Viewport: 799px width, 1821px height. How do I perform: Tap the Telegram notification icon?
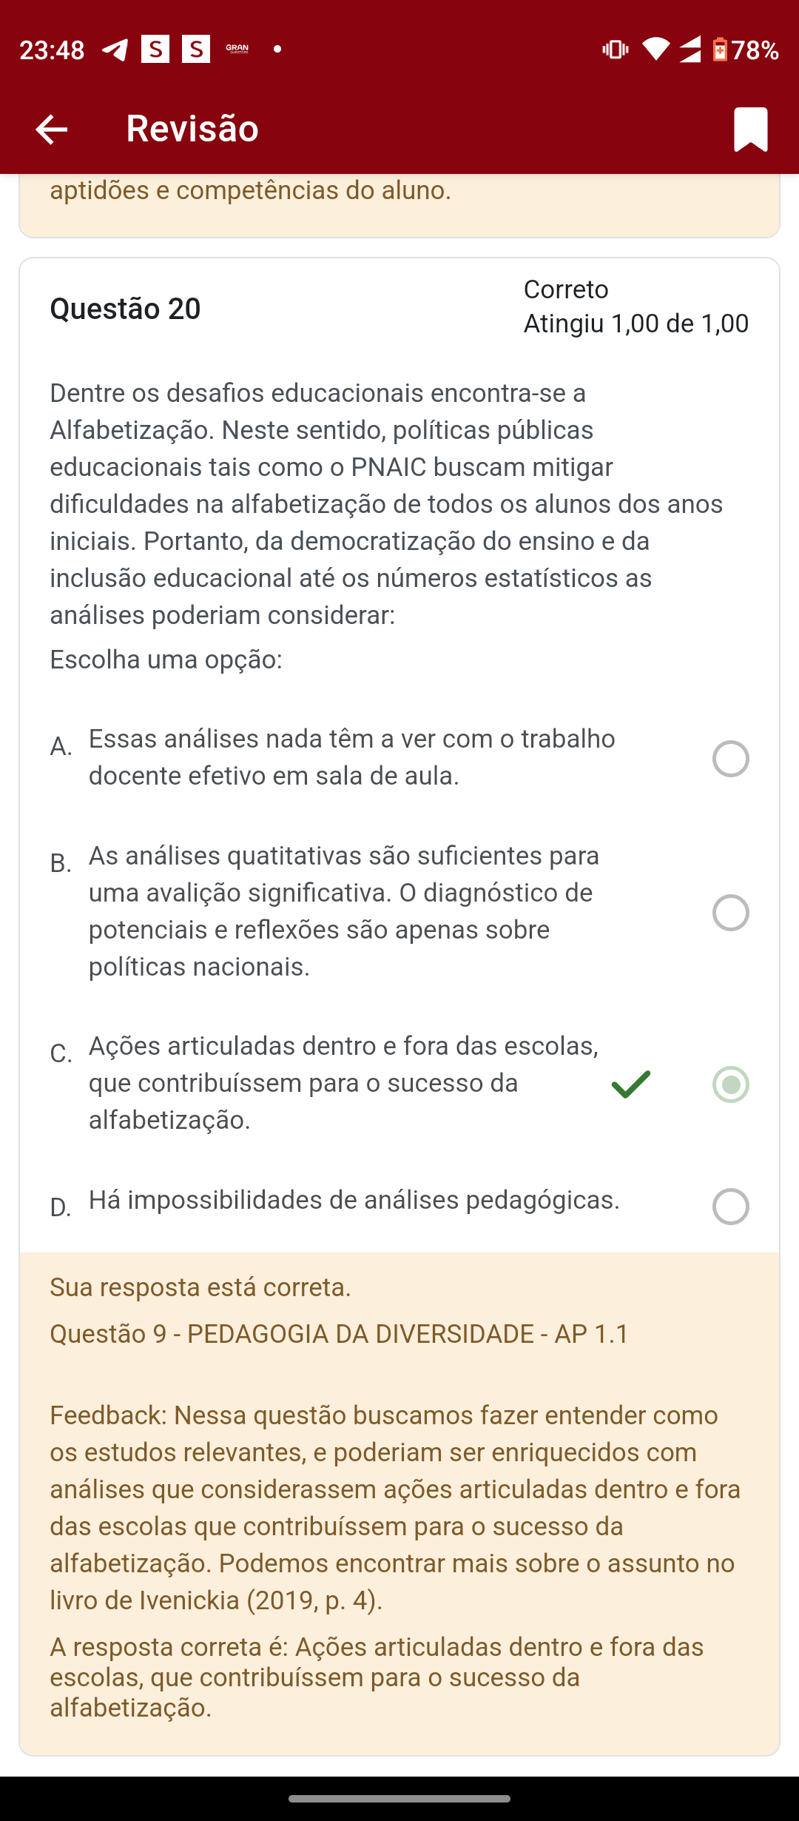(x=115, y=50)
